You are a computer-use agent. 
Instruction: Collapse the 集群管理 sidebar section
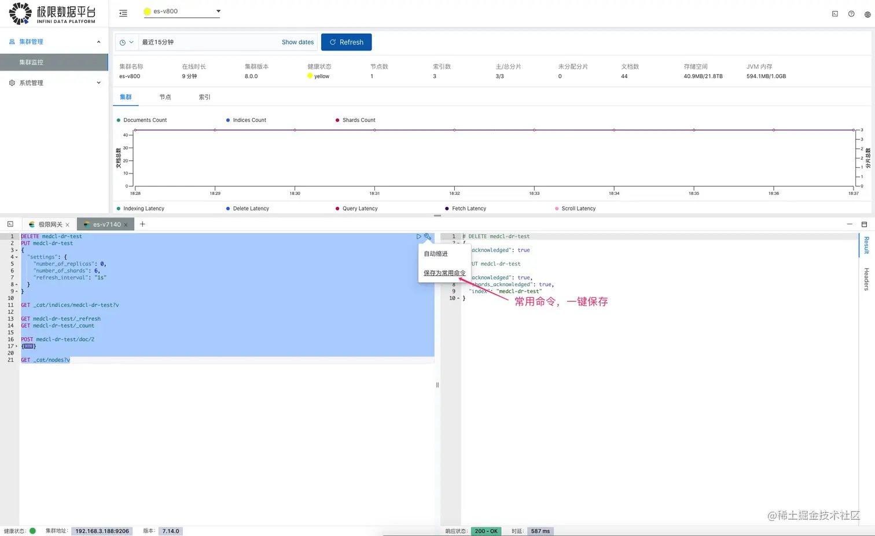tap(98, 42)
